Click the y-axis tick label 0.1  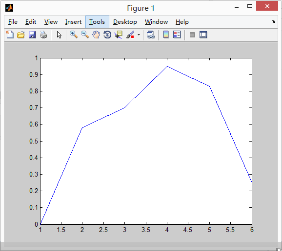pyautogui.click(x=34, y=207)
